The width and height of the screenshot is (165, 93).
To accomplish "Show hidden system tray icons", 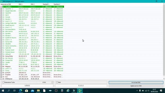I will coord(137,91).
